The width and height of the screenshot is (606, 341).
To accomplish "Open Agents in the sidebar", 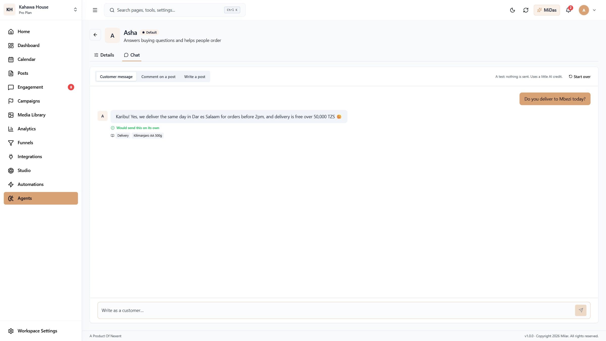I will coord(41,198).
